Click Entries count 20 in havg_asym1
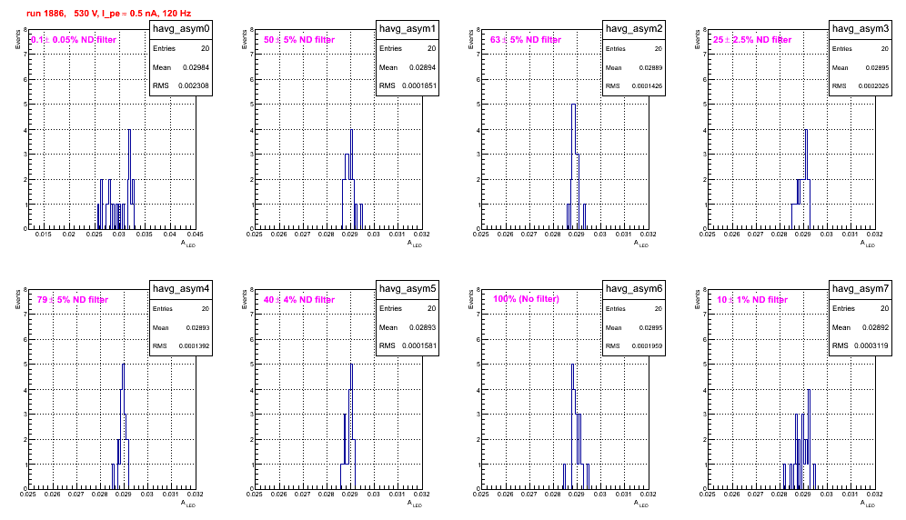Image resolution: width=906 pixels, height=520 pixels. click(x=431, y=48)
